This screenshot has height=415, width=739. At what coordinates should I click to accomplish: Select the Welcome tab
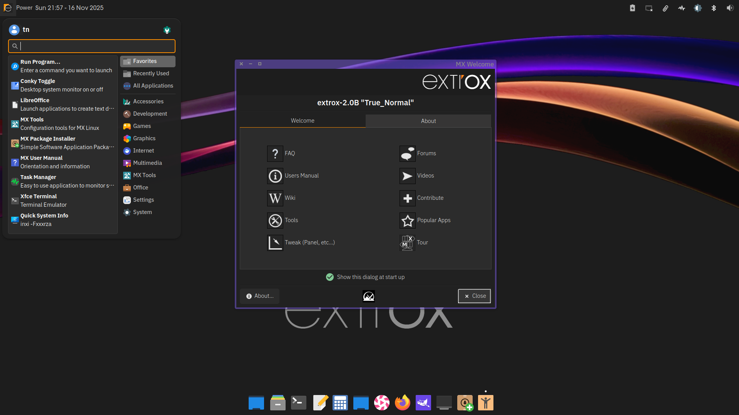(x=303, y=121)
